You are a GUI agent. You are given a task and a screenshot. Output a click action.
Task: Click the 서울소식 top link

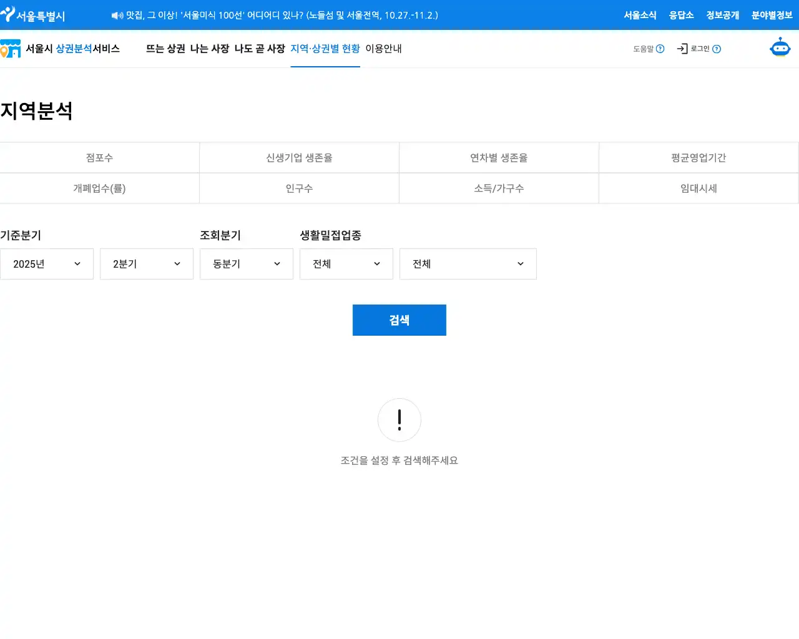[640, 15]
